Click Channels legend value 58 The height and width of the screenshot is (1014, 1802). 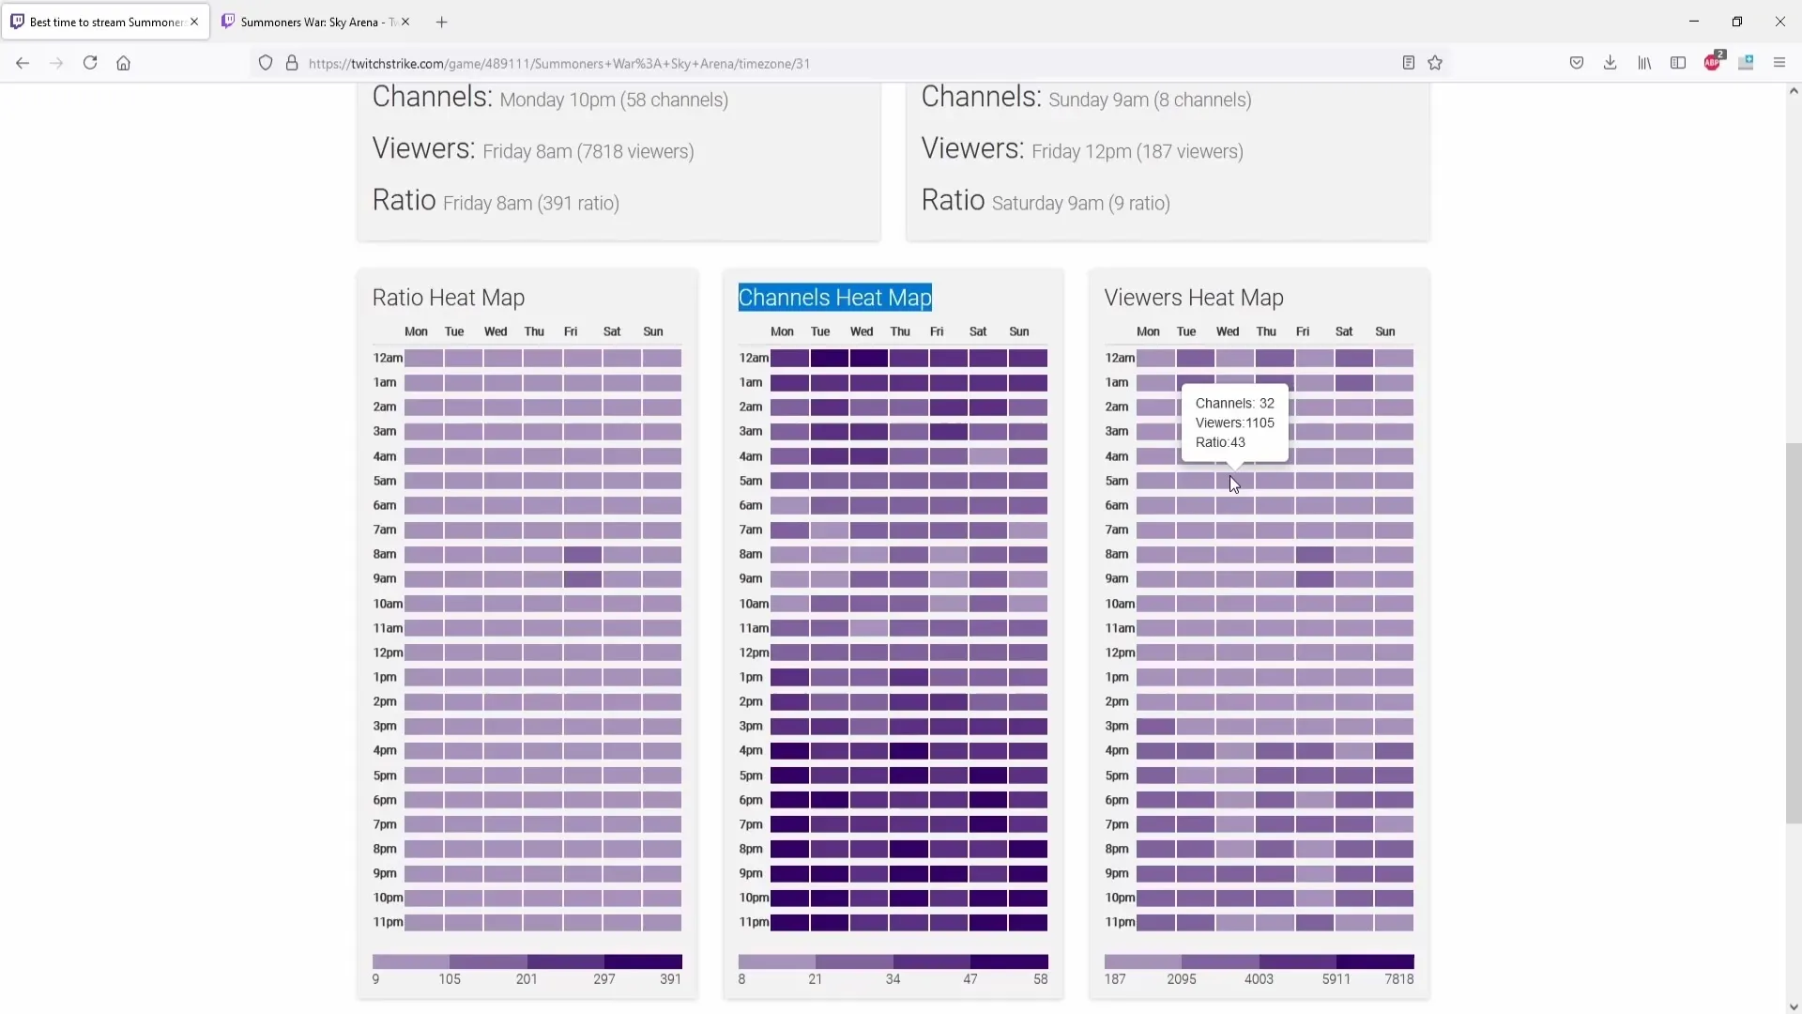(1041, 979)
